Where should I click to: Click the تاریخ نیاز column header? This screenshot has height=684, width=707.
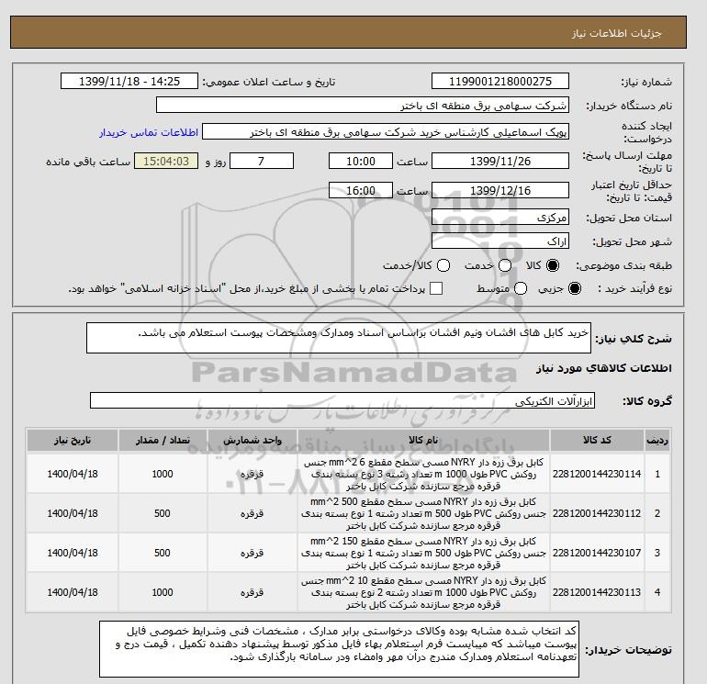tap(73, 440)
